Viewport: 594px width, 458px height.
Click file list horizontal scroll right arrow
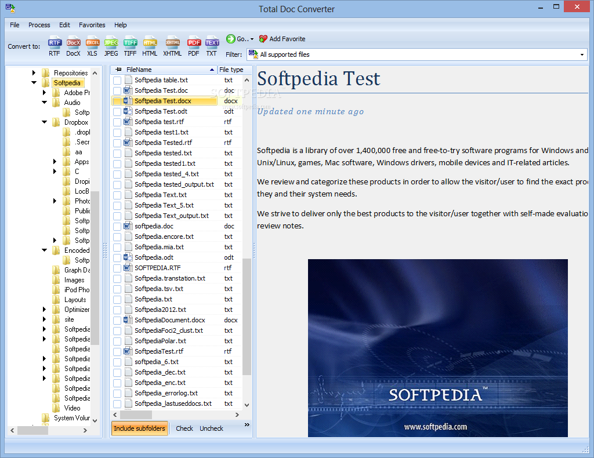(x=237, y=415)
